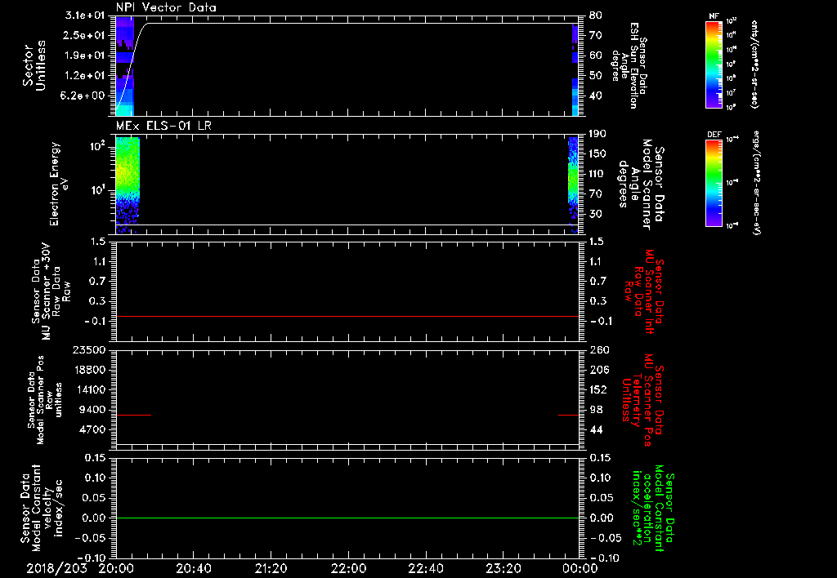Click the "1.2e+01" sector axis value
The image size is (837, 578).
coord(84,76)
